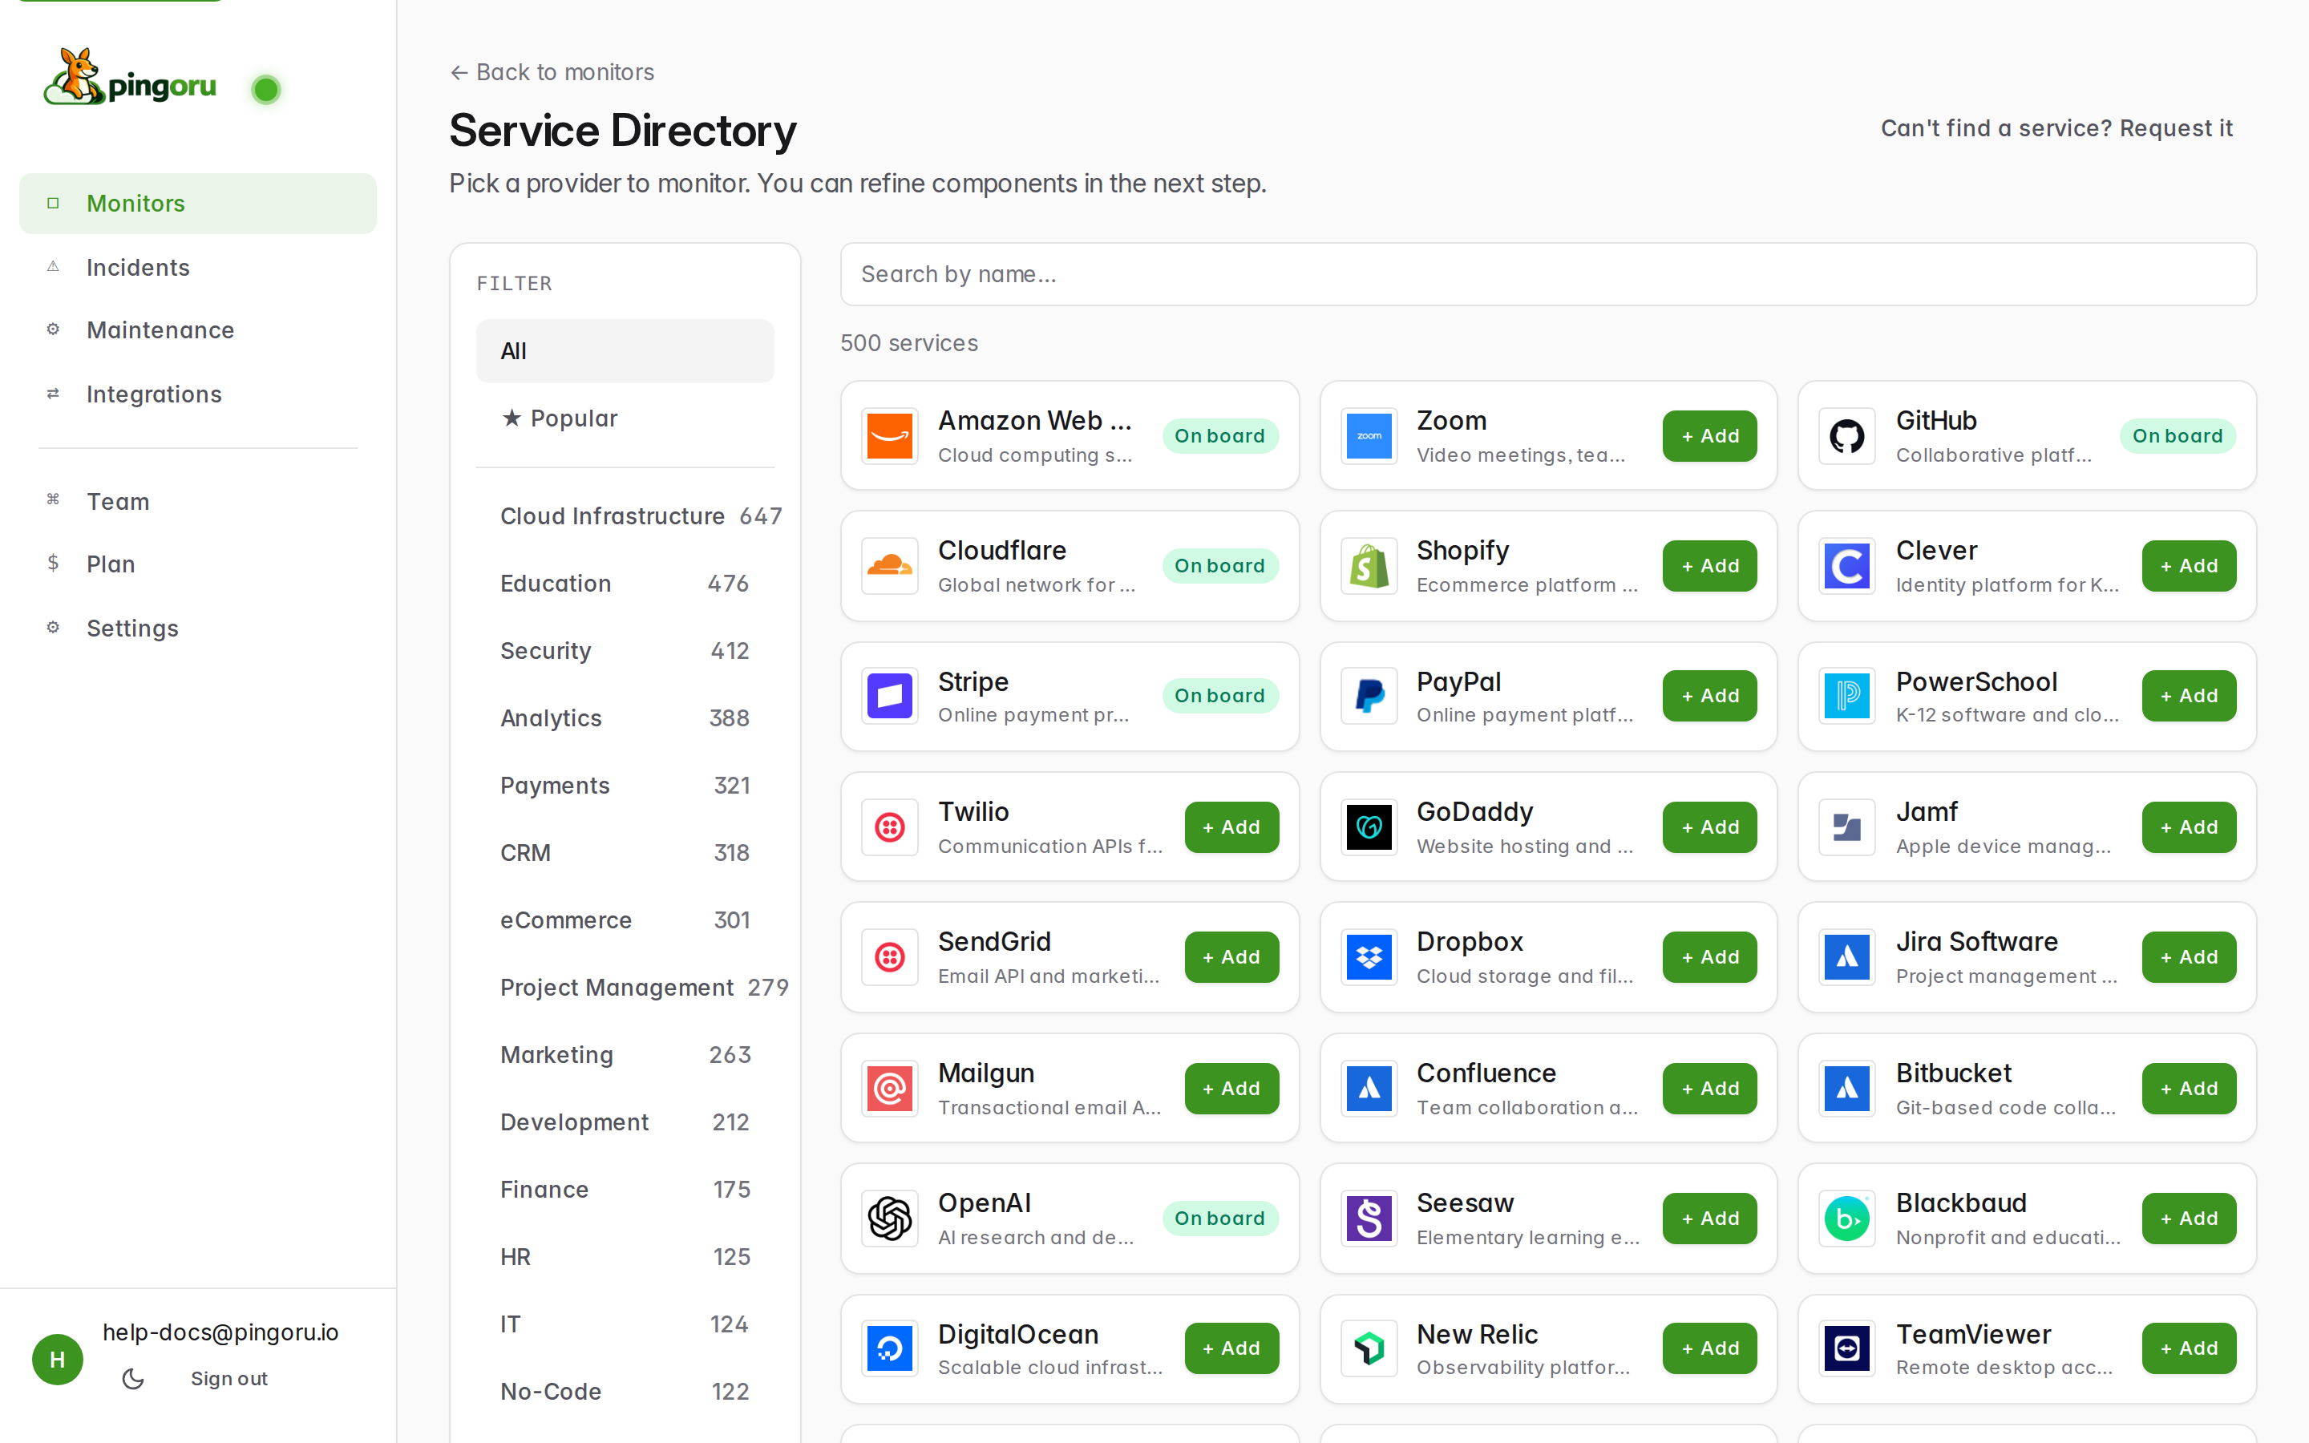Click the Twilio logo icon
Image resolution: width=2309 pixels, height=1443 pixels.
point(888,827)
